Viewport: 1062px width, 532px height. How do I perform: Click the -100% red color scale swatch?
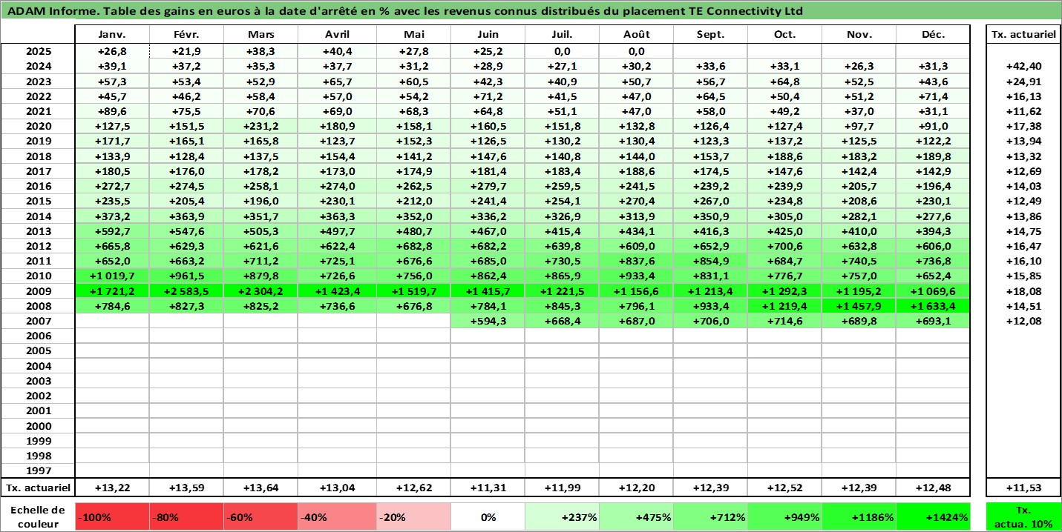(x=112, y=517)
